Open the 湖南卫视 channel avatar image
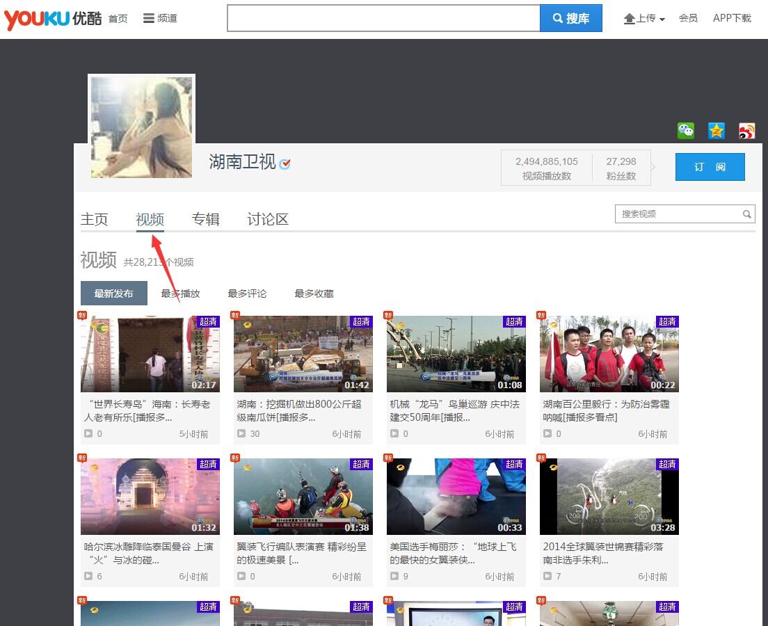The height and width of the screenshot is (626, 768). 141,127
